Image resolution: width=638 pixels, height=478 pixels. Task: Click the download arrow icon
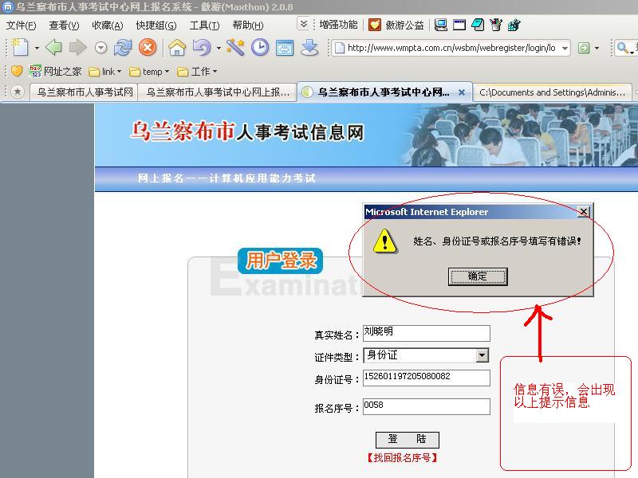(309, 48)
